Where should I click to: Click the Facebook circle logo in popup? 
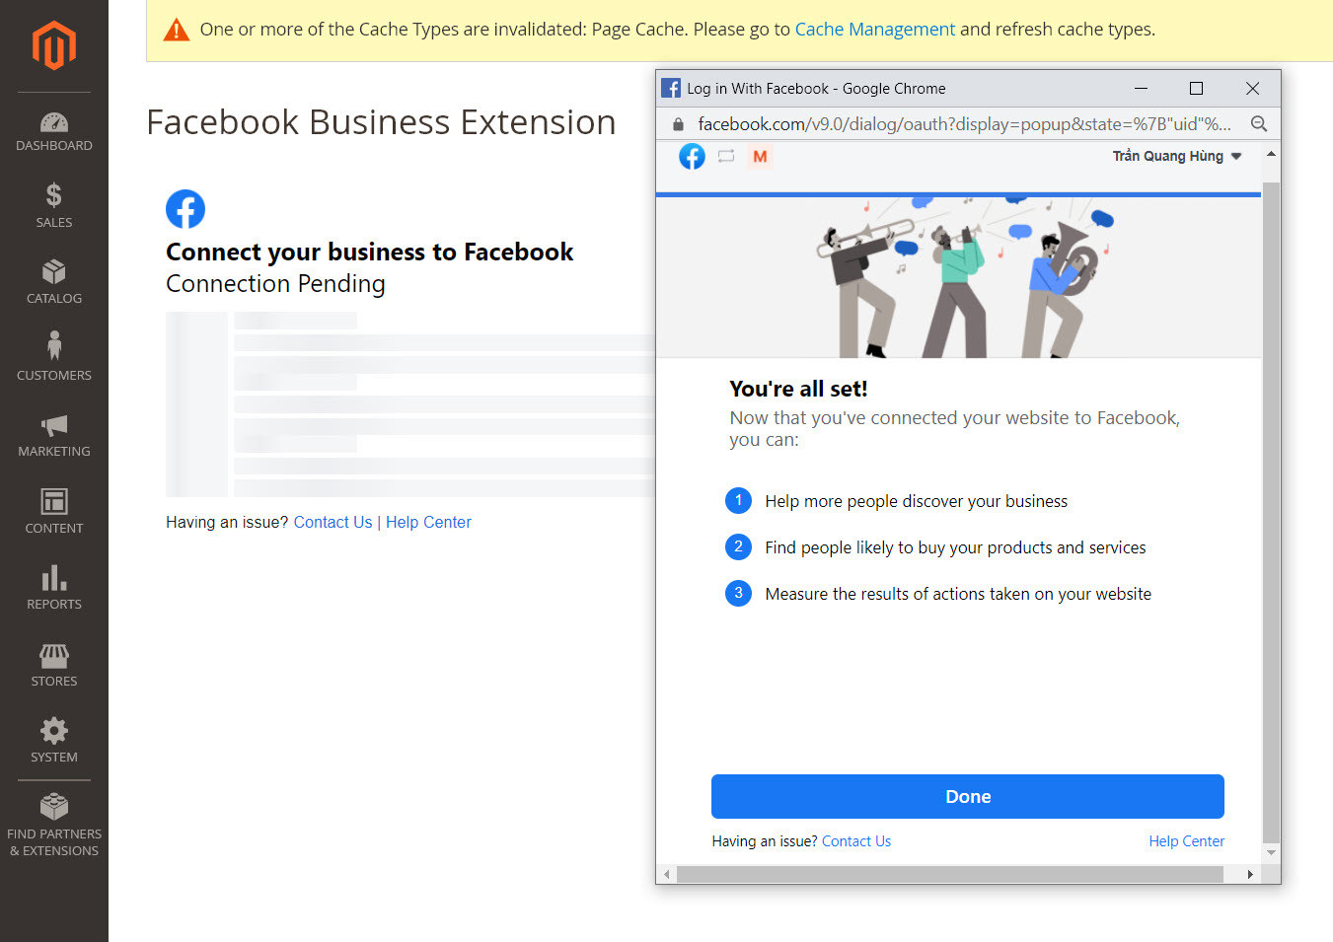692,156
